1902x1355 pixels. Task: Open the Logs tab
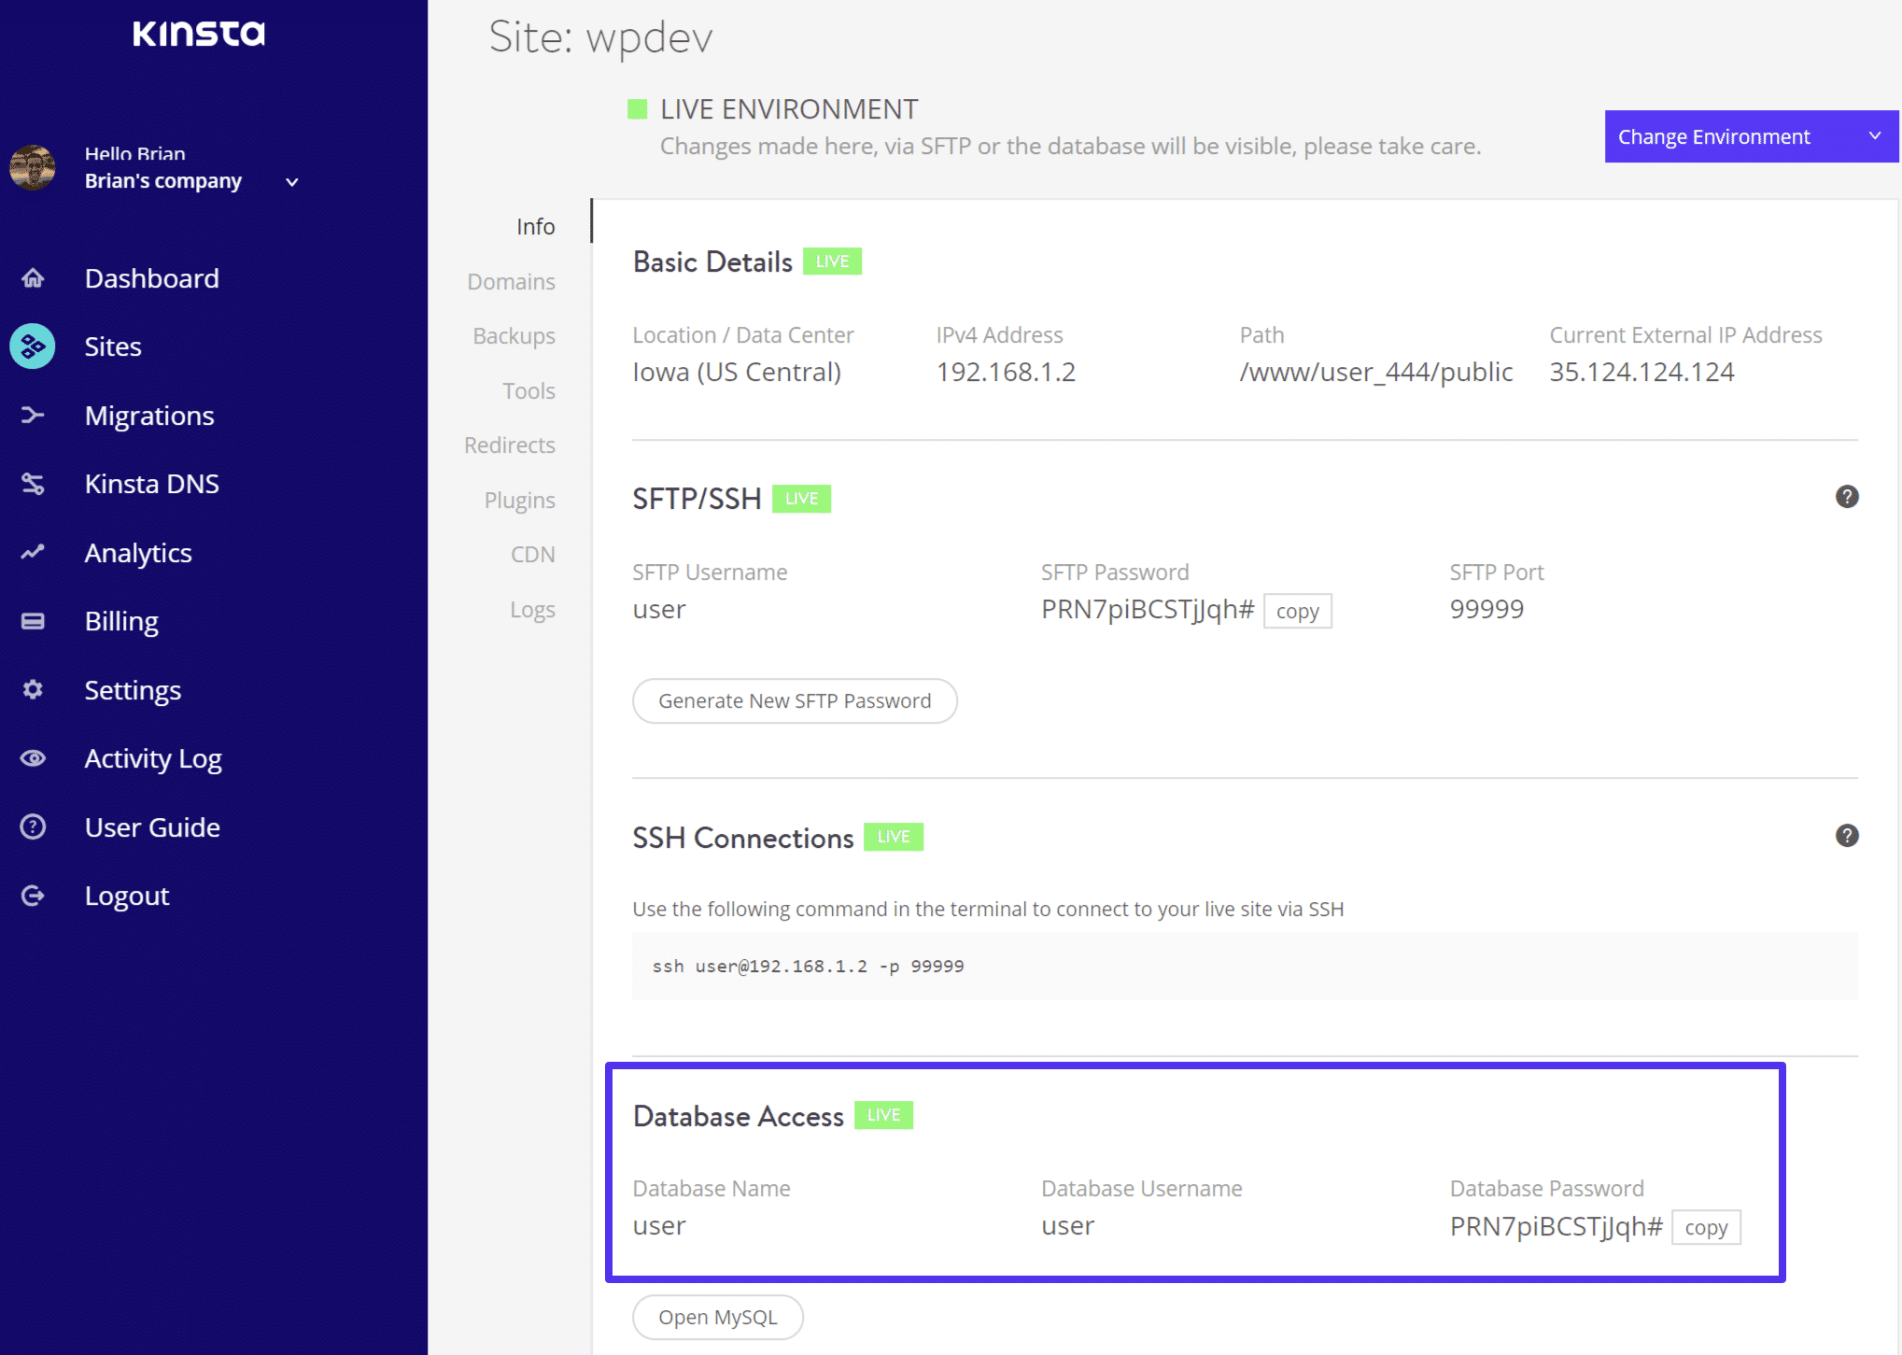point(533,610)
